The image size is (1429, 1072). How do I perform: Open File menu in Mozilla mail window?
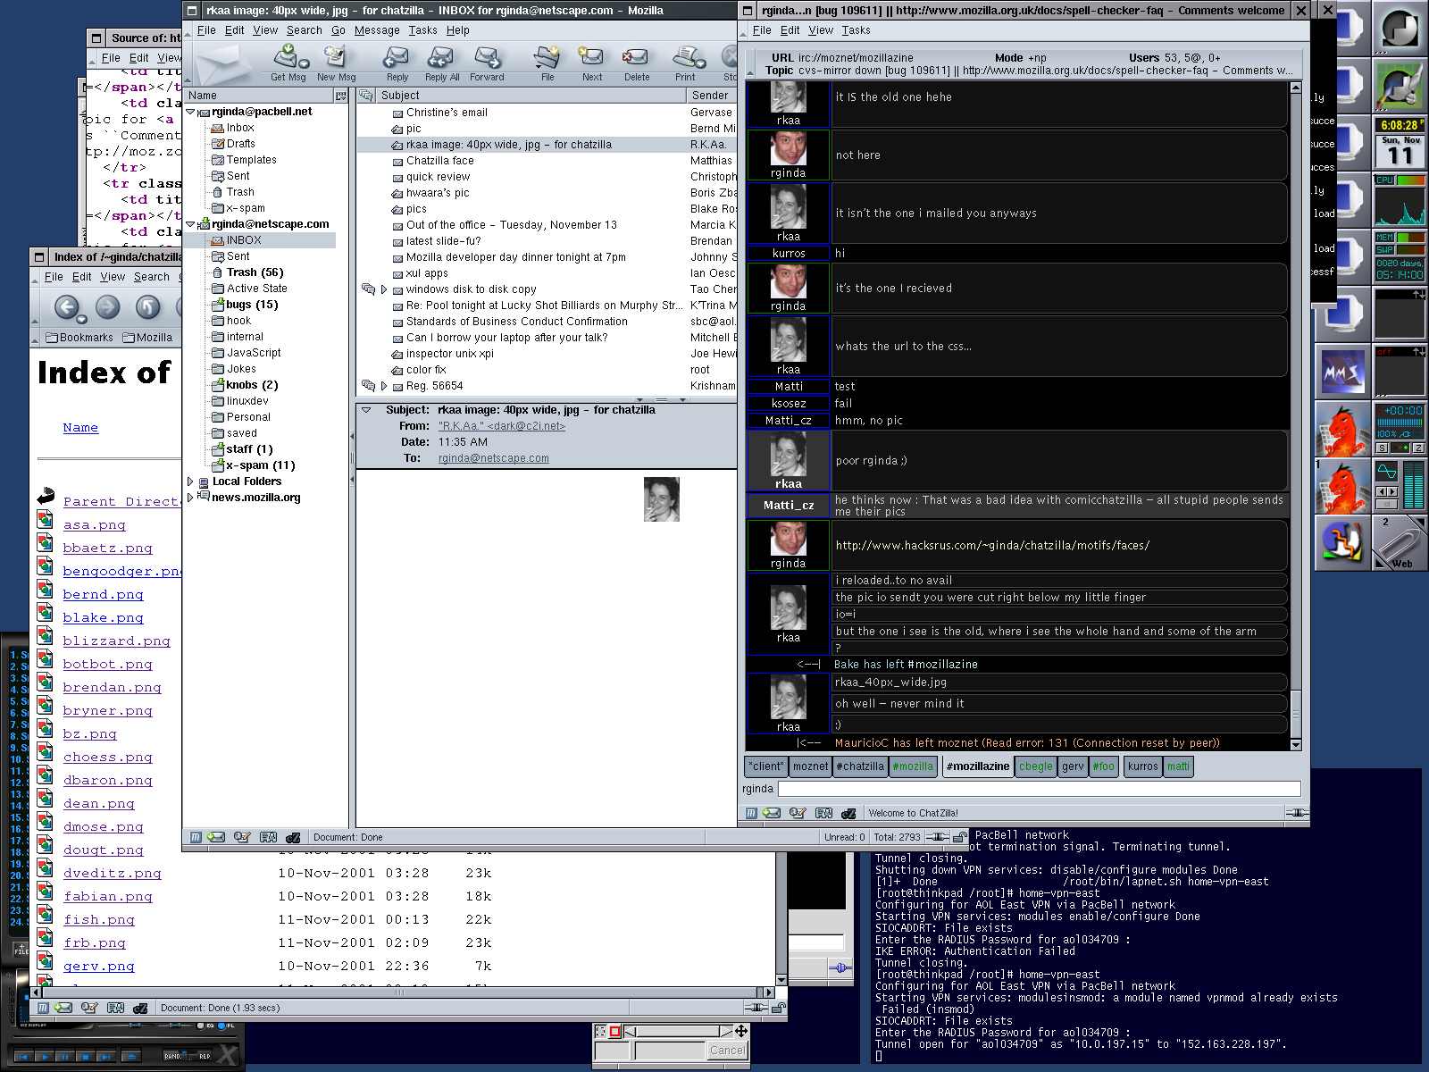point(206,29)
